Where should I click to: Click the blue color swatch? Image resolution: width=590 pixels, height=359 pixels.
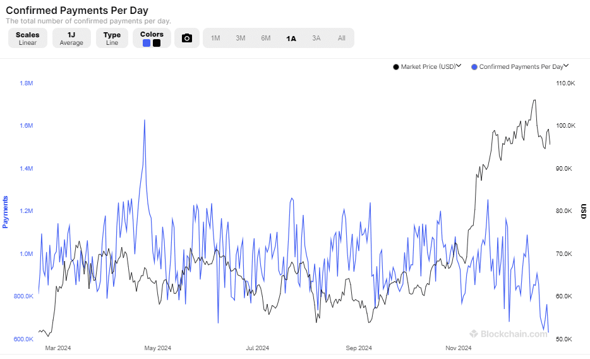point(147,43)
